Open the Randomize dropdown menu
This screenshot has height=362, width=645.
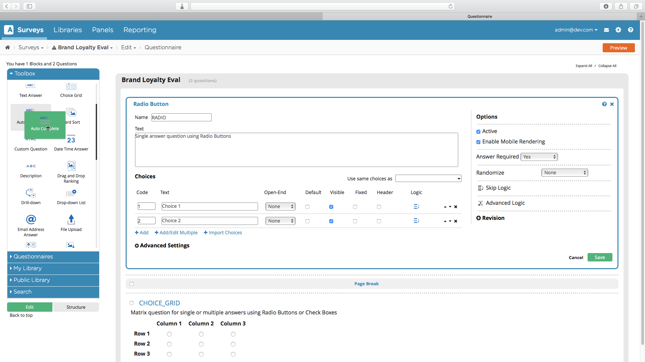pos(565,172)
